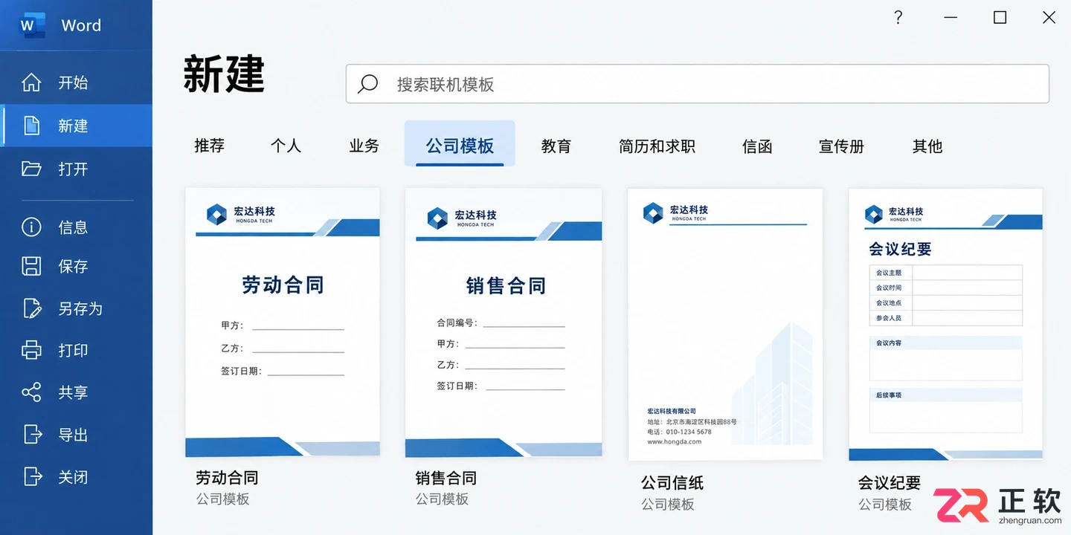Click the open folder icon beside 打开
This screenshot has height=535, width=1071.
pyautogui.click(x=31, y=169)
